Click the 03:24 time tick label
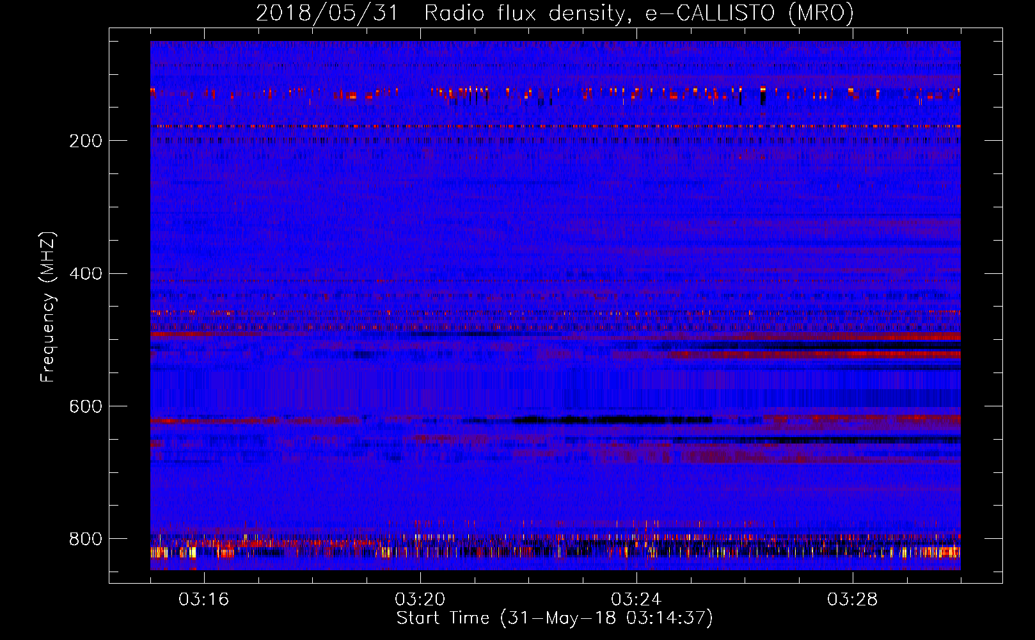The height and width of the screenshot is (640, 1035). tap(636, 600)
